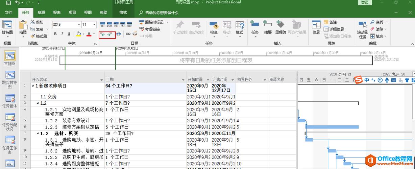Mark task 100% complete
Image resolution: width=415 pixels, height=169 pixels.
coord(129,24)
